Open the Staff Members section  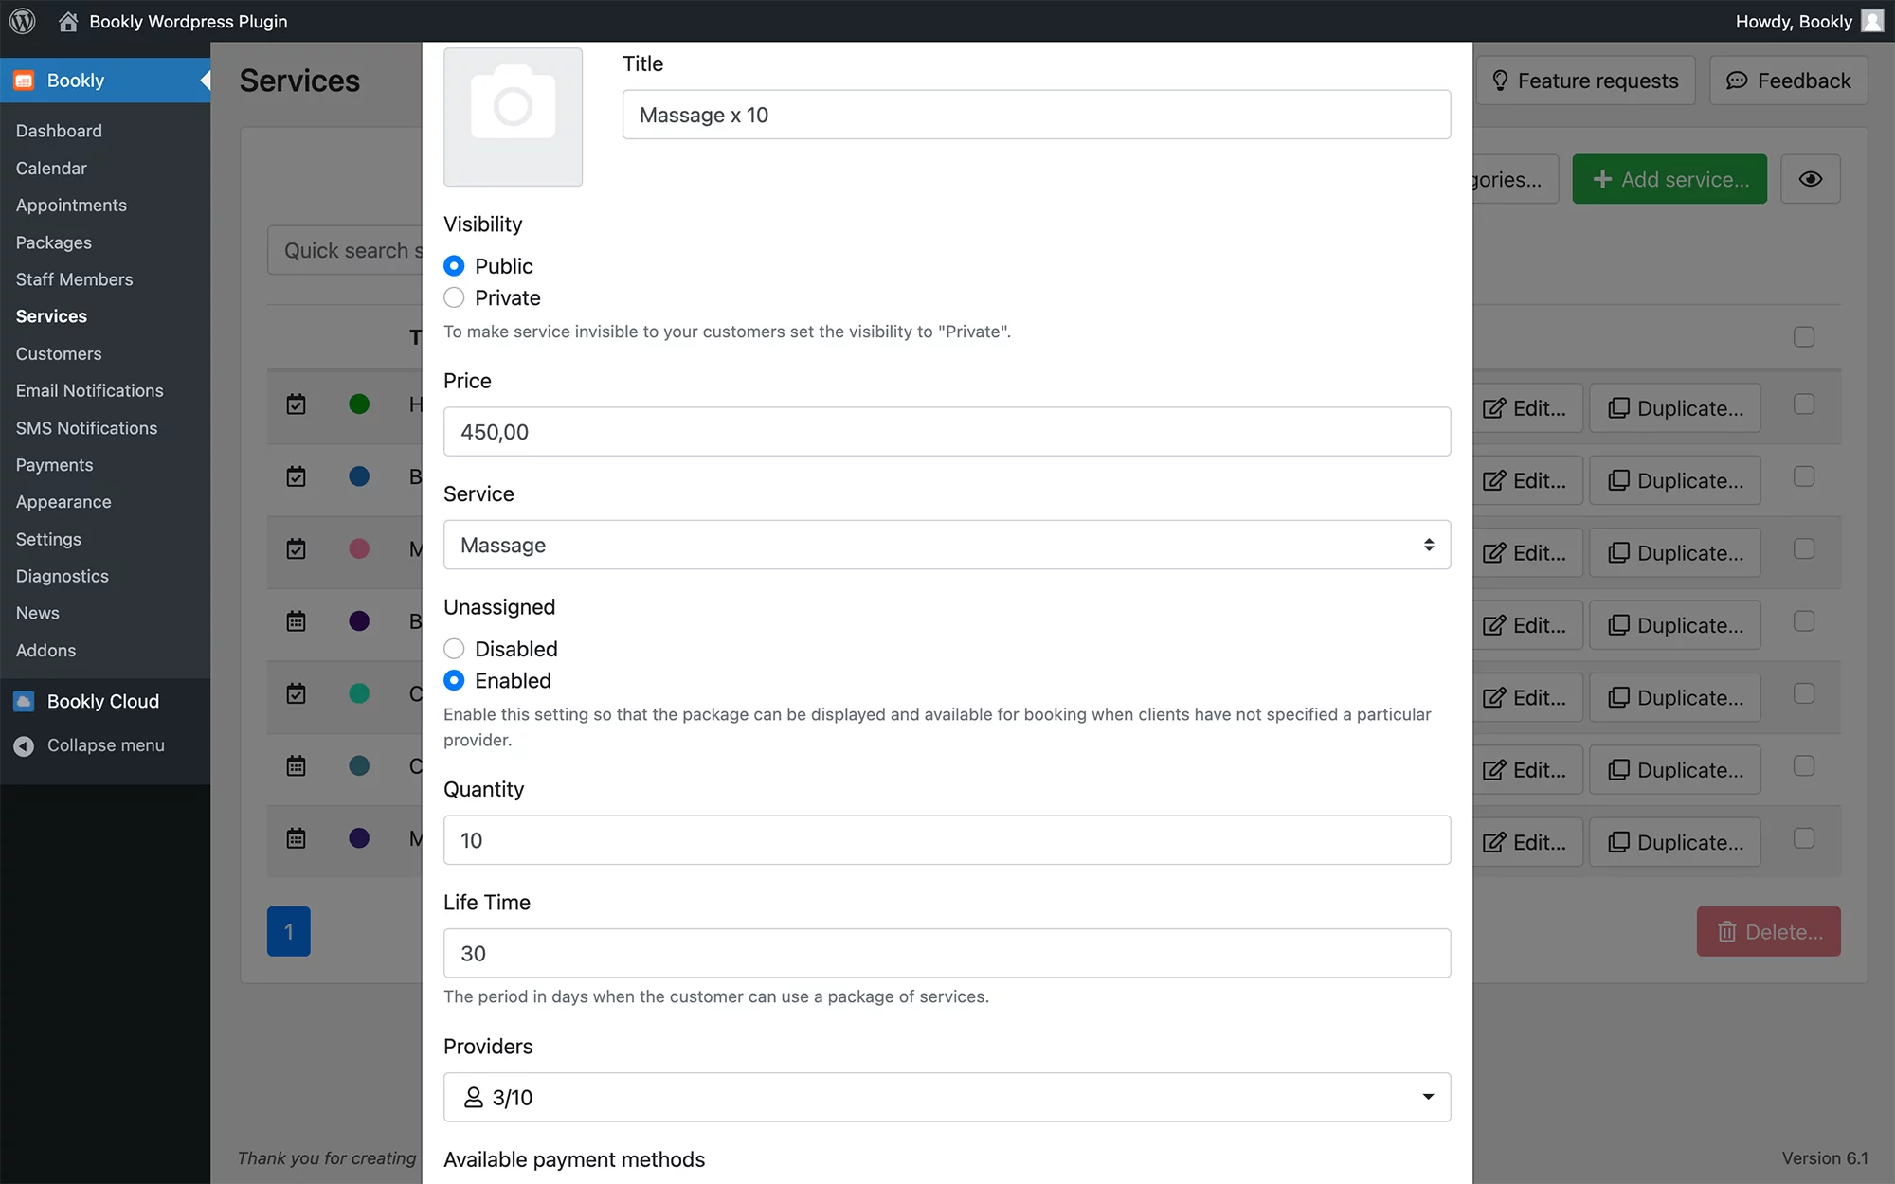coord(74,278)
